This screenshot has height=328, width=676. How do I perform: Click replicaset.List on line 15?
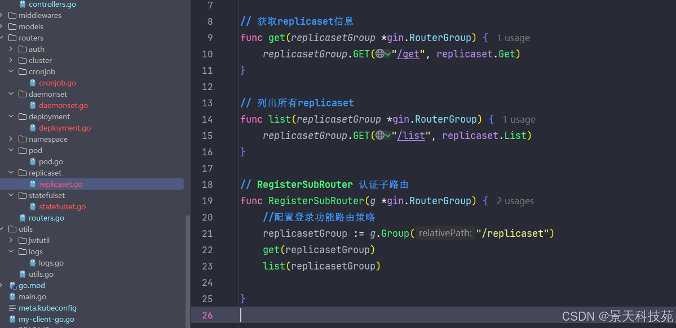pos(484,136)
